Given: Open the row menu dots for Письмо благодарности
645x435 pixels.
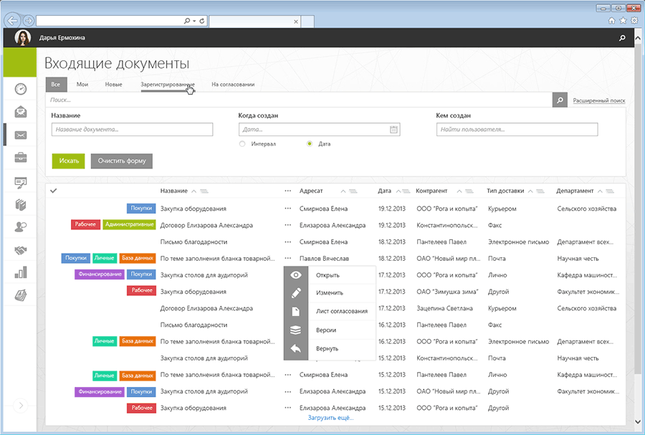Looking at the screenshot, I should (x=288, y=242).
